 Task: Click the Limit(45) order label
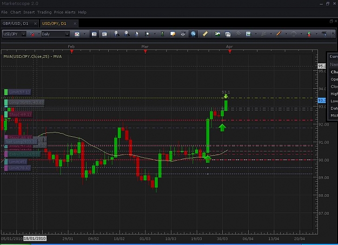click(x=16, y=162)
